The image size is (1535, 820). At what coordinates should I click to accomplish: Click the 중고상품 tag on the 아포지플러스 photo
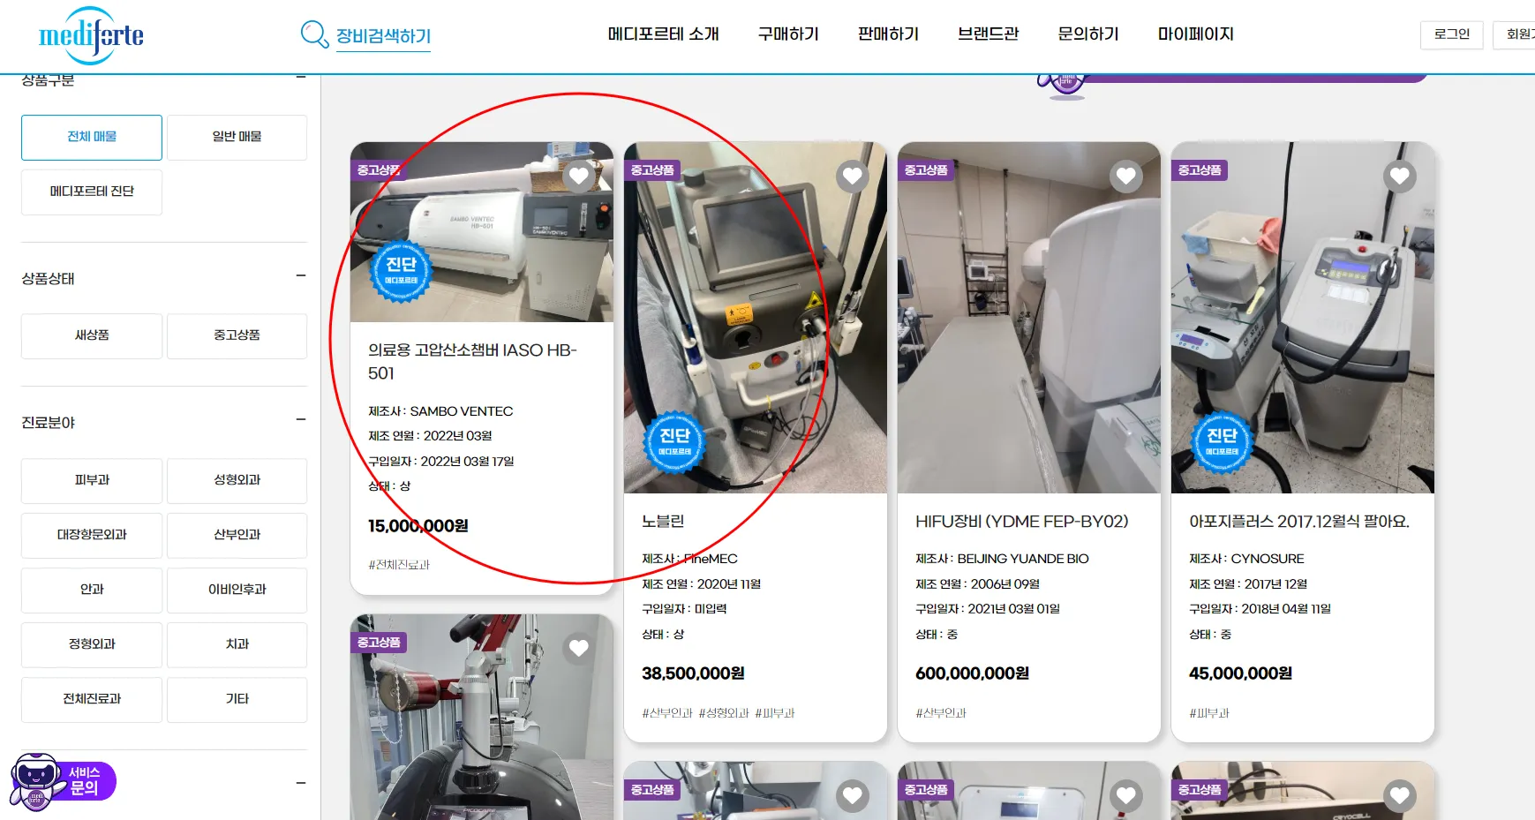tap(1200, 170)
